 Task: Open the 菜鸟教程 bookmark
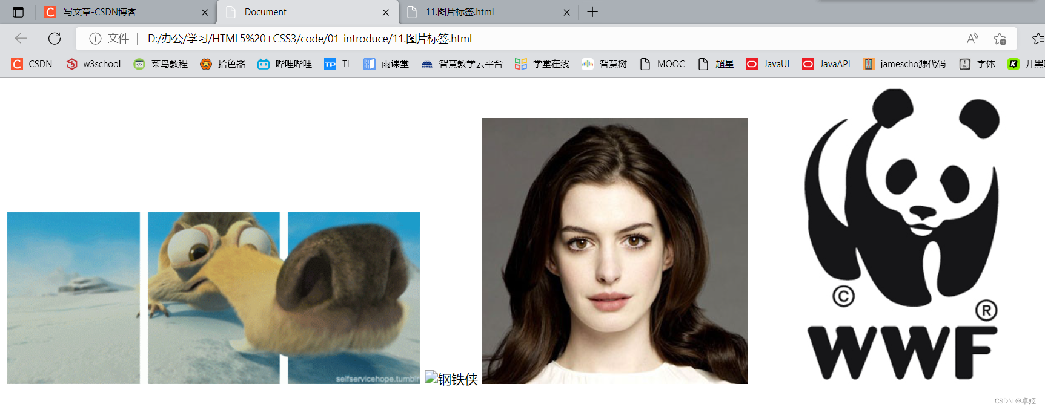(161, 64)
